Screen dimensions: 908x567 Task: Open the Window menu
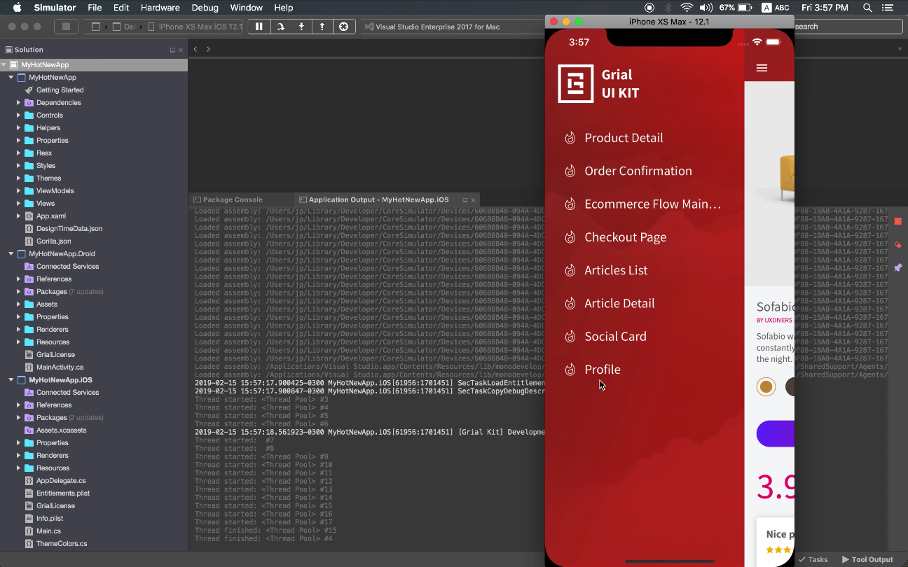pyautogui.click(x=246, y=8)
